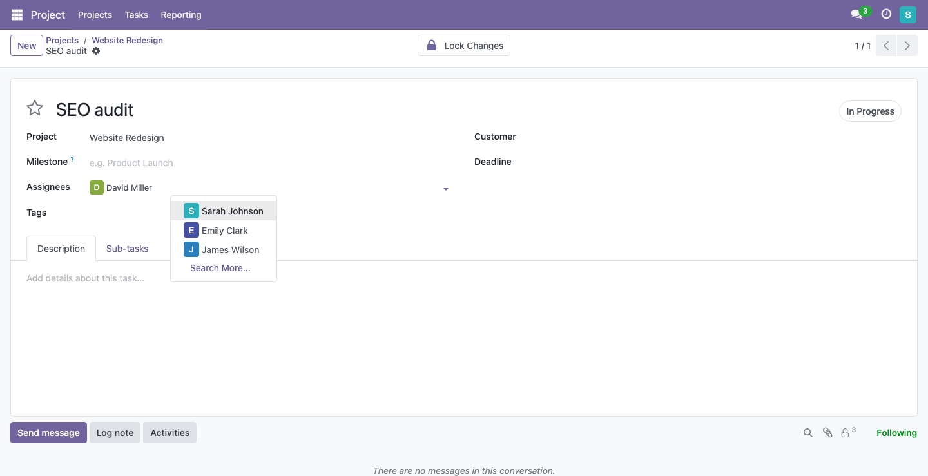Click Sarah Johnson's avatar in dropdown
The width and height of the screenshot is (928, 476).
[191, 211]
